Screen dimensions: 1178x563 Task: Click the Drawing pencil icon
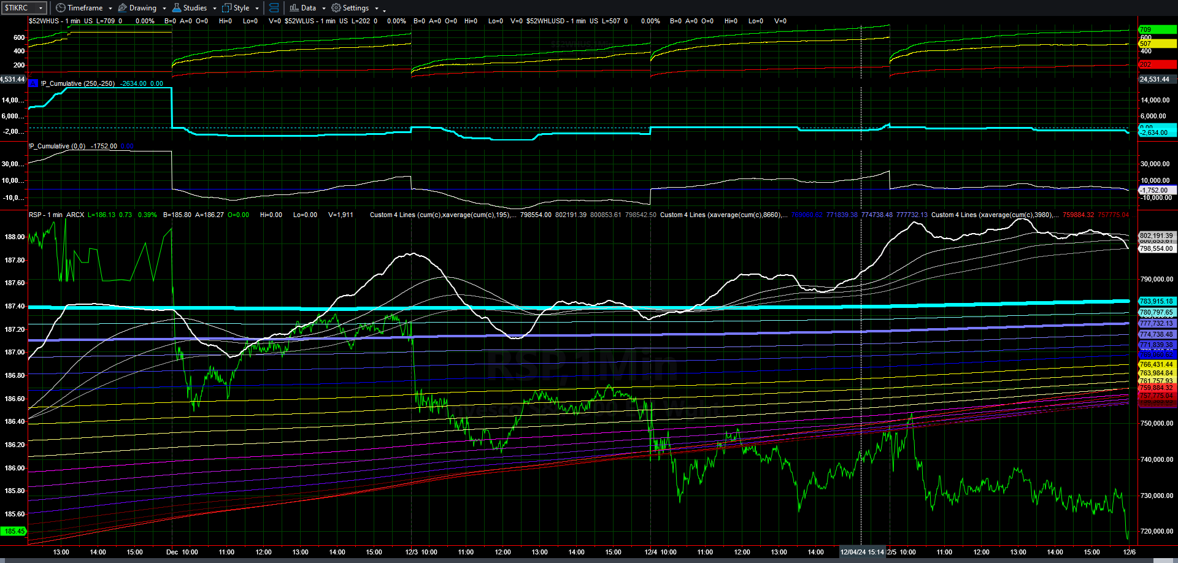[123, 8]
